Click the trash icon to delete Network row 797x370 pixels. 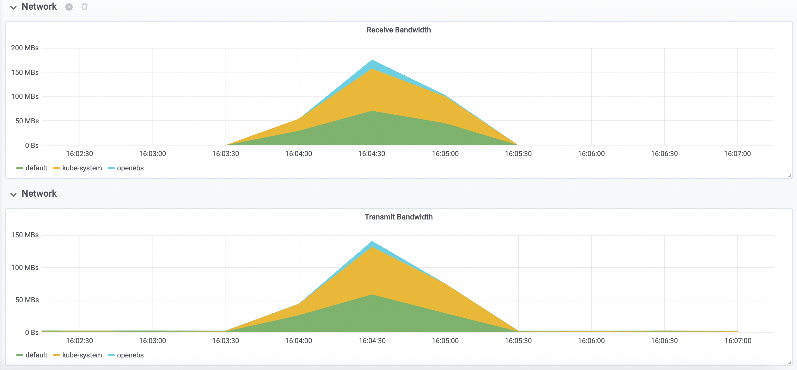click(84, 6)
